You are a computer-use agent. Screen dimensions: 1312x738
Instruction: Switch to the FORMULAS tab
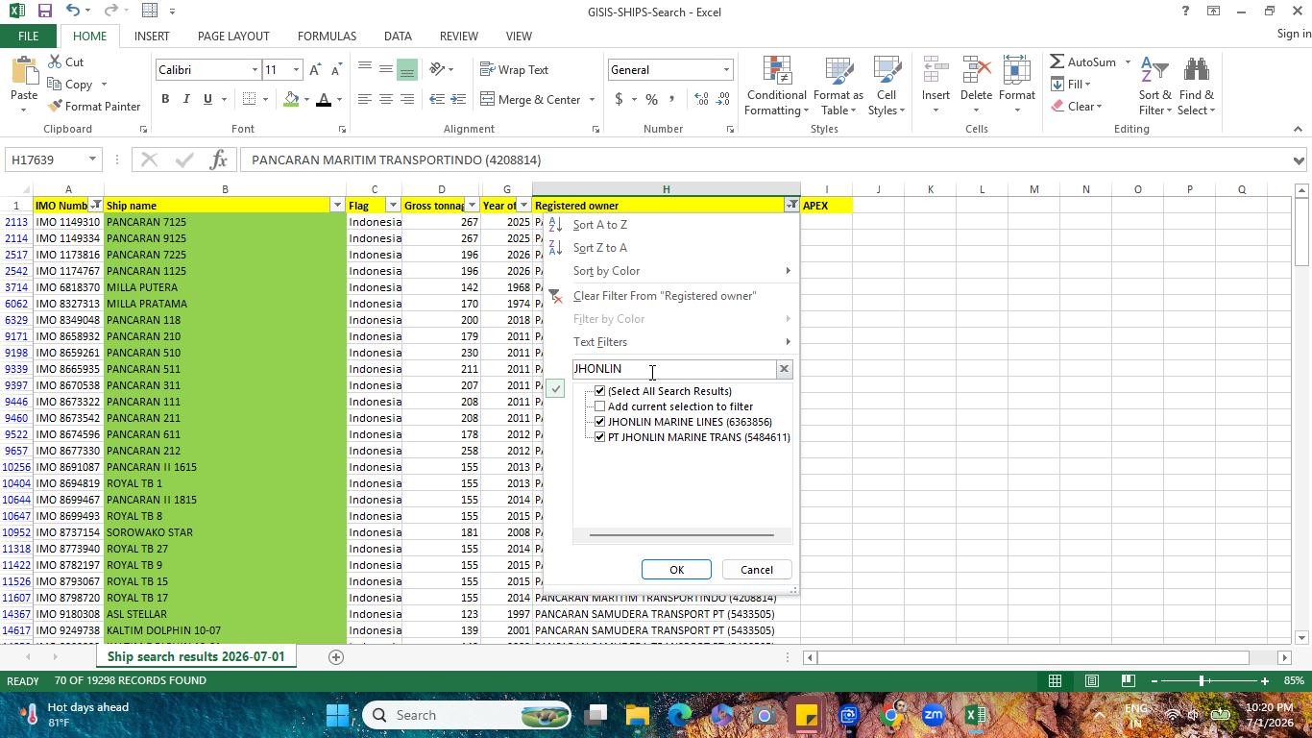[x=327, y=37]
